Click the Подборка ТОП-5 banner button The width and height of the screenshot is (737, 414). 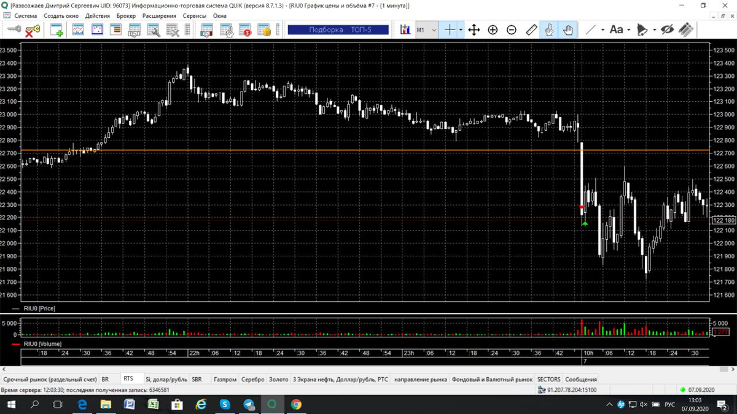point(338,29)
